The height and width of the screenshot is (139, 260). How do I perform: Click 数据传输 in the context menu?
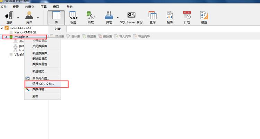(39, 89)
